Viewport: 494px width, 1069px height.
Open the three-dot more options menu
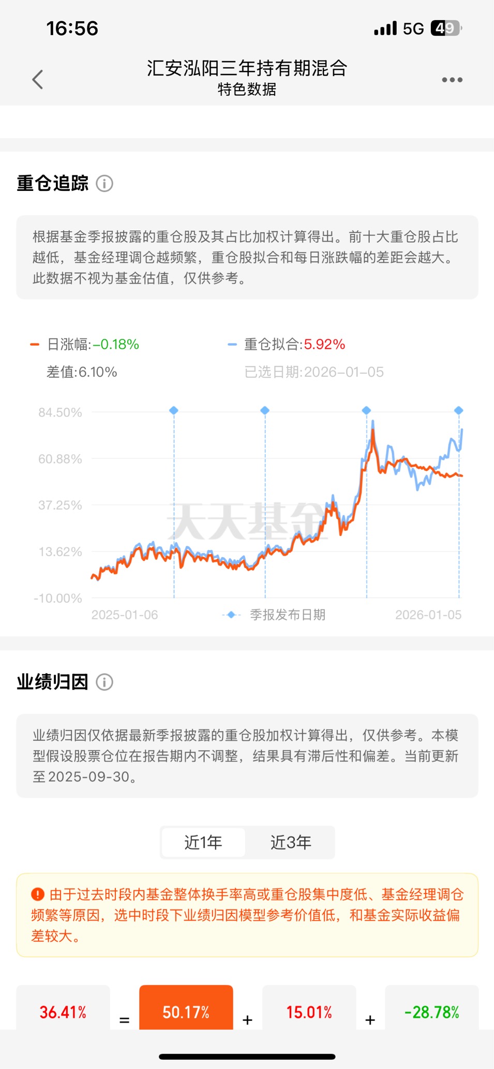tap(452, 80)
